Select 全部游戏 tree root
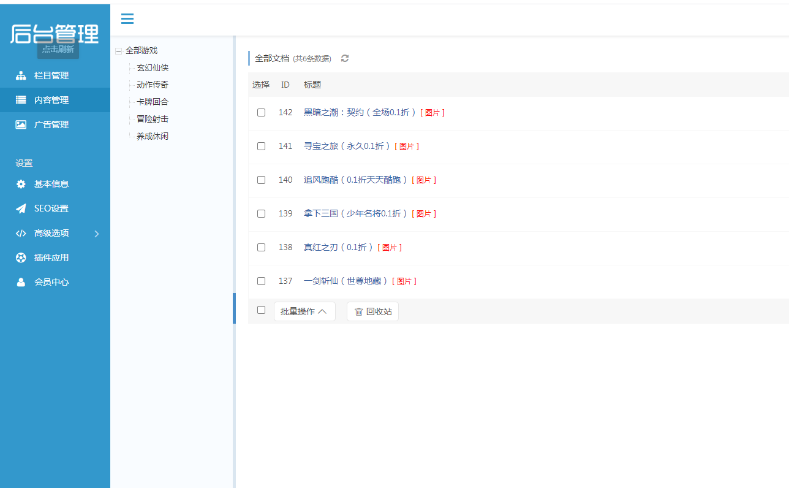This screenshot has height=488, width=789. point(142,50)
